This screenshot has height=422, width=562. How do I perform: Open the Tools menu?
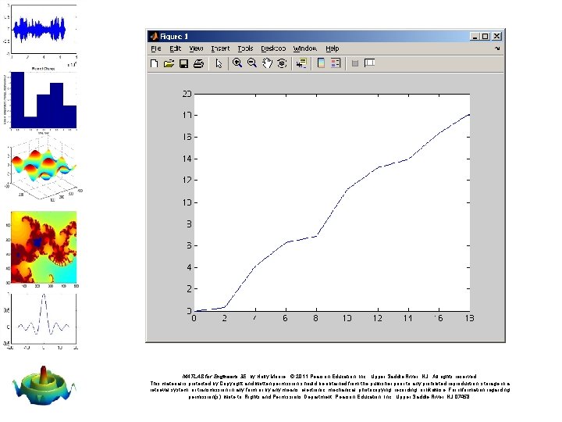point(245,48)
